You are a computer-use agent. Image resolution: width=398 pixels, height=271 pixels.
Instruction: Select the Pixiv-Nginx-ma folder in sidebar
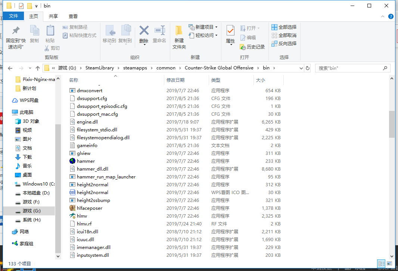(35, 80)
